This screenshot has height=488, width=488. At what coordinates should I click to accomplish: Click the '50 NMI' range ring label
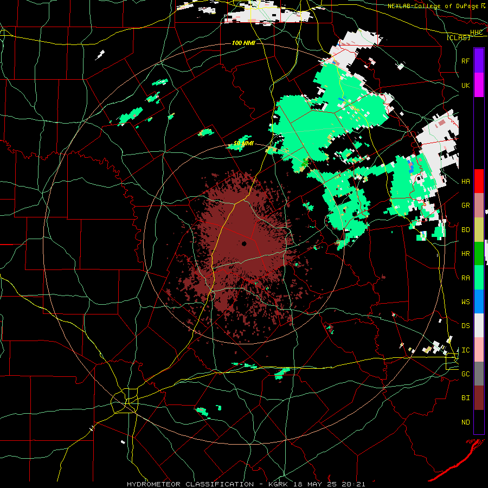point(243,143)
